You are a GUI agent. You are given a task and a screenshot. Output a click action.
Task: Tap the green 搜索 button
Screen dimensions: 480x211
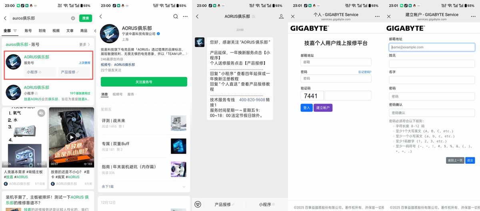86,18
